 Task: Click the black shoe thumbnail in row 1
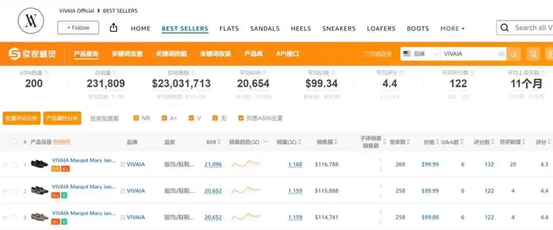(39, 164)
